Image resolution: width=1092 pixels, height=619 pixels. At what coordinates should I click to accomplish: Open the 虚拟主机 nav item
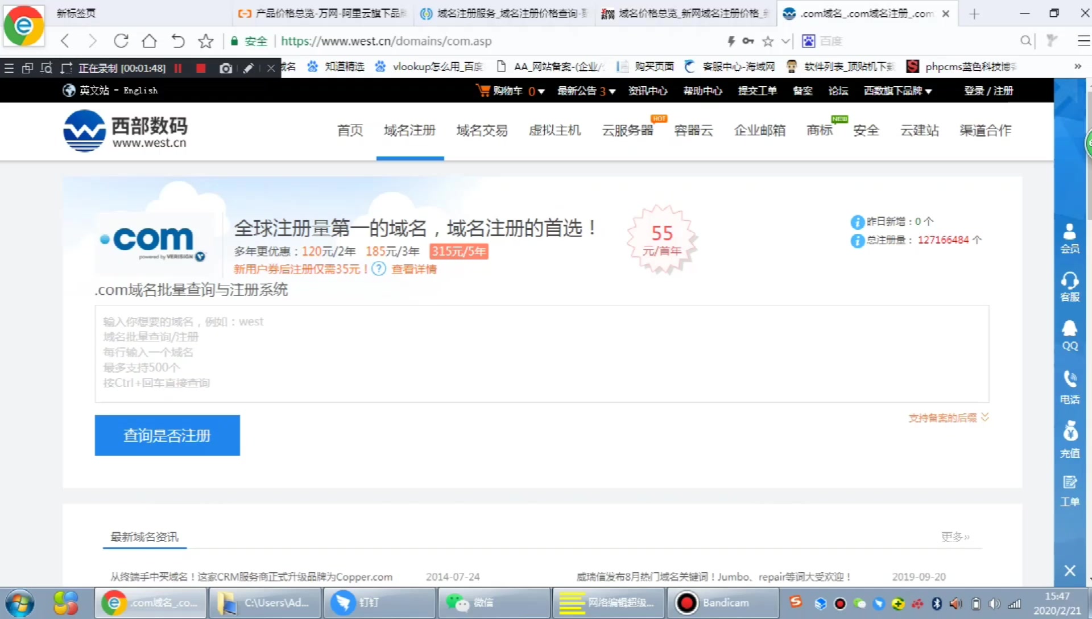pyautogui.click(x=555, y=130)
